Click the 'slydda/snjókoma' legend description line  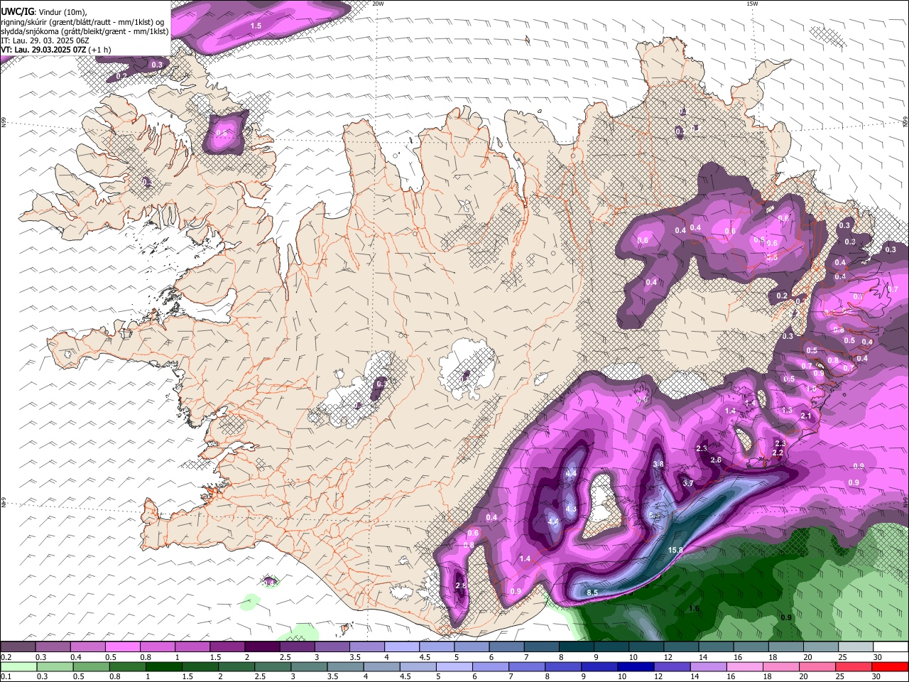[85, 31]
